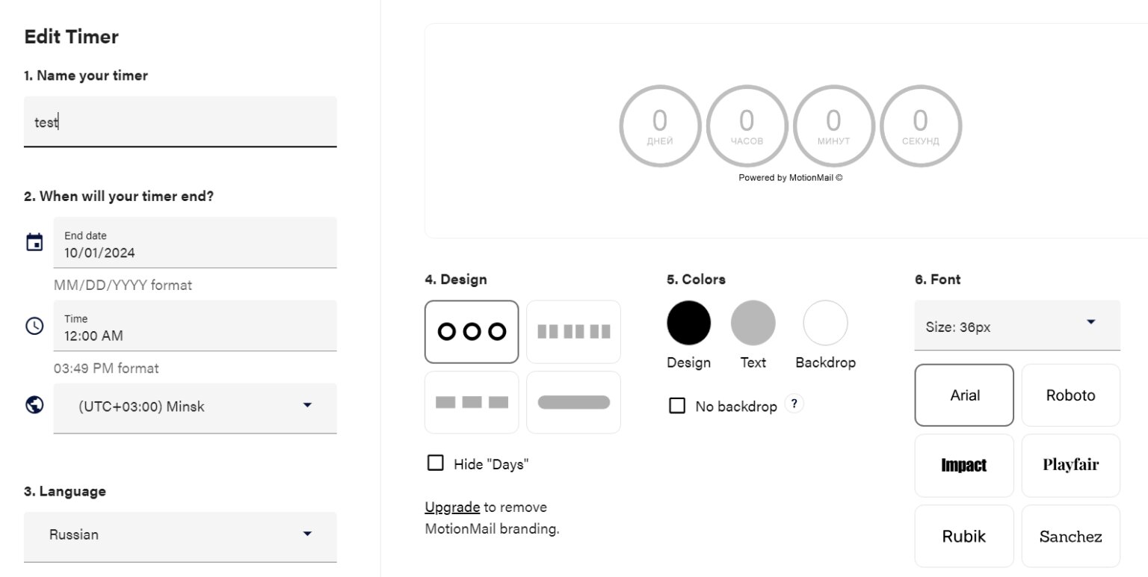
Task: Pick the rounded bar timer design
Action: [x=573, y=402]
